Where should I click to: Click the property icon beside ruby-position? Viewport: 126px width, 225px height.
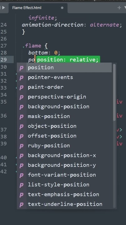click(x=21, y=146)
